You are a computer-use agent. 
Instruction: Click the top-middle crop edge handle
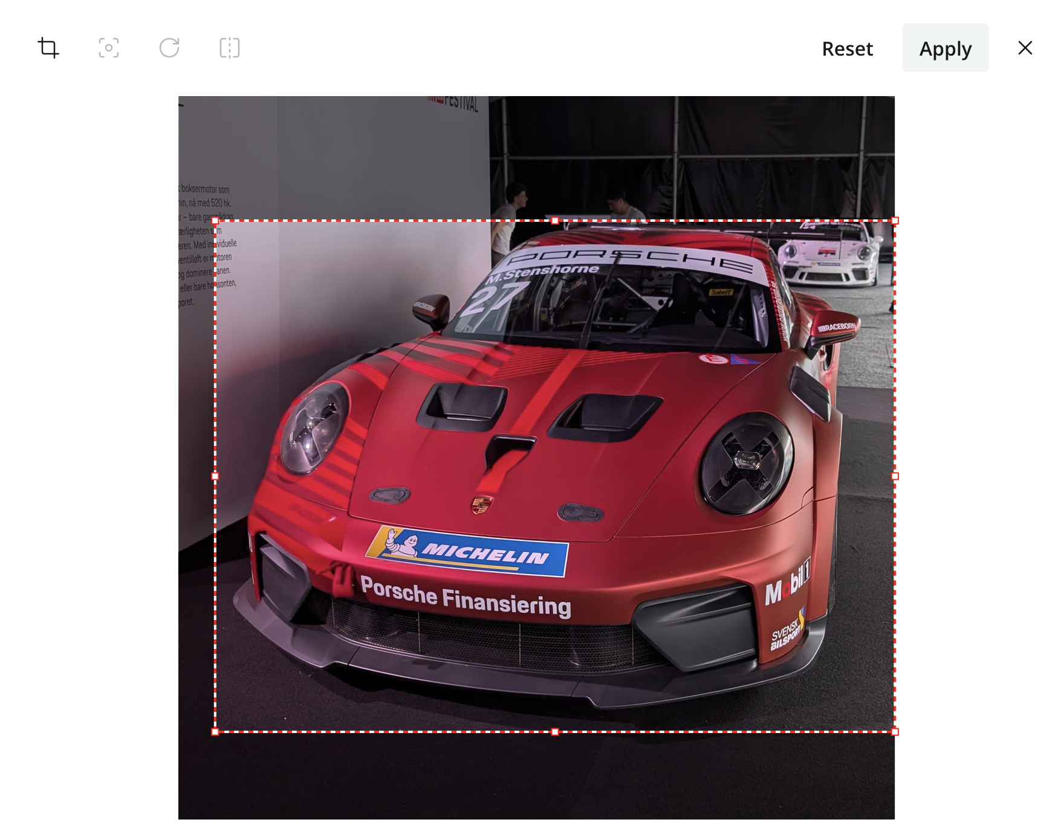(x=555, y=221)
